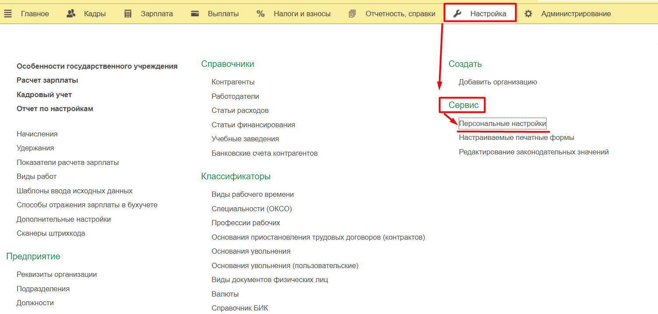This screenshot has height=314, width=658.
Task: Open Особенности государственного учреждения settings
Action: coord(97,66)
